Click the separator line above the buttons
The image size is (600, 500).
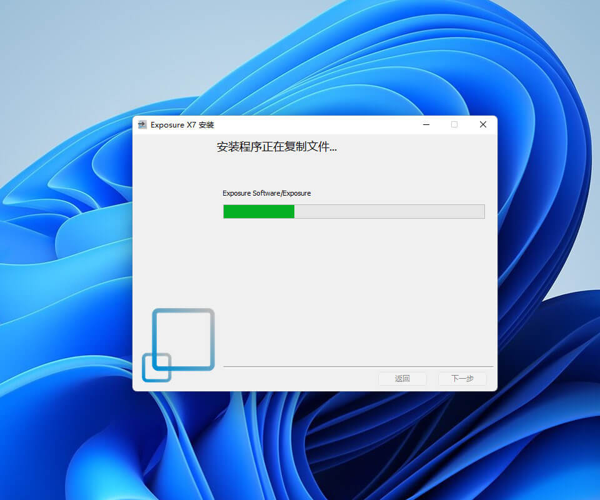(357, 366)
